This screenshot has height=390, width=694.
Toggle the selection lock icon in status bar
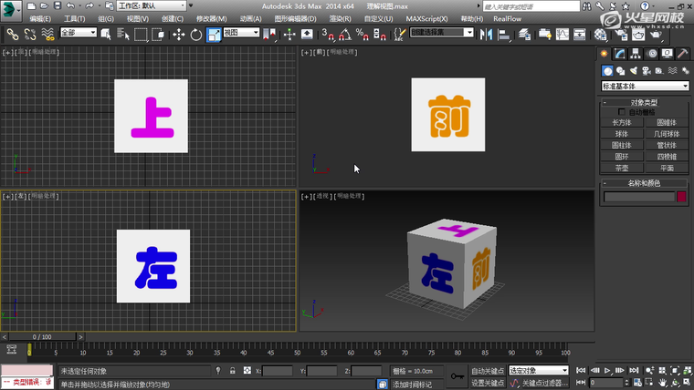point(232,371)
